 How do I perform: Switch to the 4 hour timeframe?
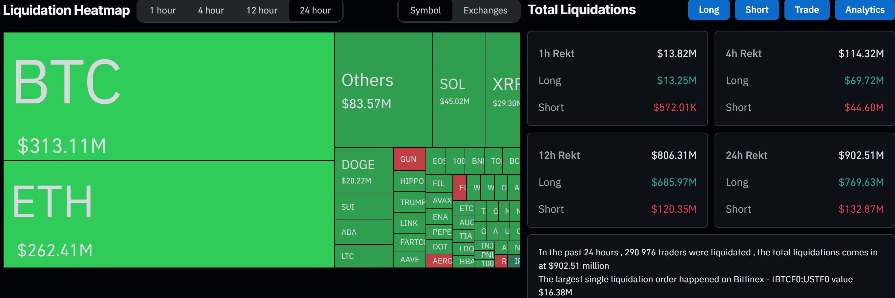pyautogui.click(x=211, y=11)
